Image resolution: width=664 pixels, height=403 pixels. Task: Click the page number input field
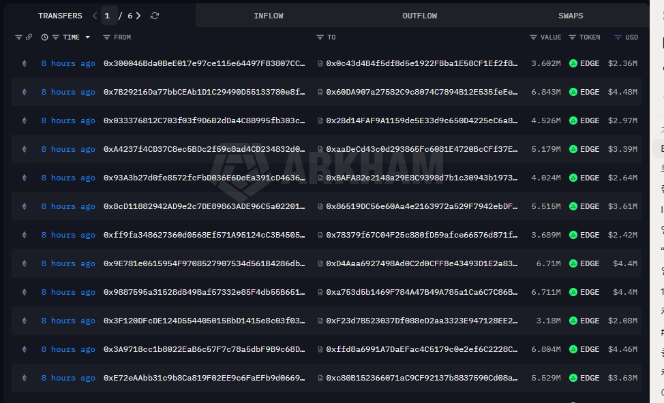pos(108,16)
